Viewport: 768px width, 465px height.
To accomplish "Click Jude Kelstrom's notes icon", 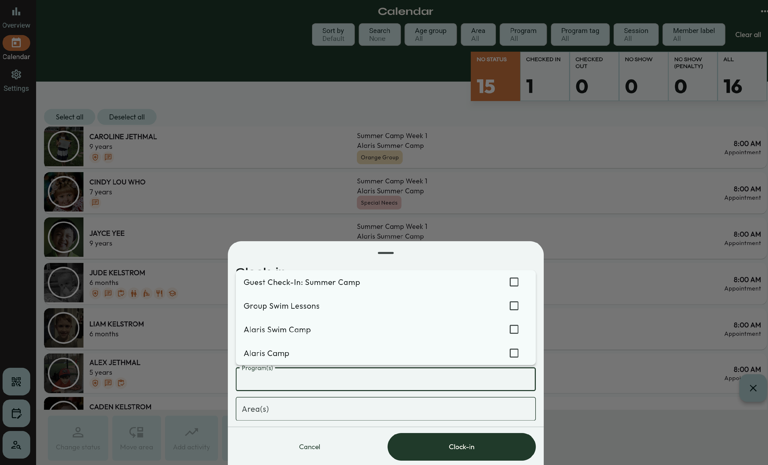I will (x=108, y=293).
